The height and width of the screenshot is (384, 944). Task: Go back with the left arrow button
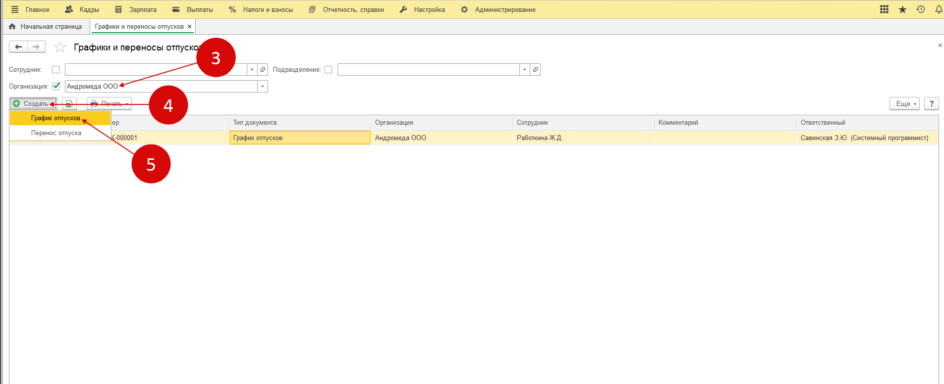pyautogui.click(x=18, y=47)
